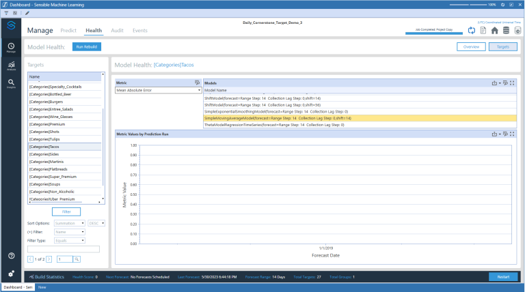Select the SimpleMovingAverageModel row
Viewport: 525px width, 292px height.
coord(360,118)
